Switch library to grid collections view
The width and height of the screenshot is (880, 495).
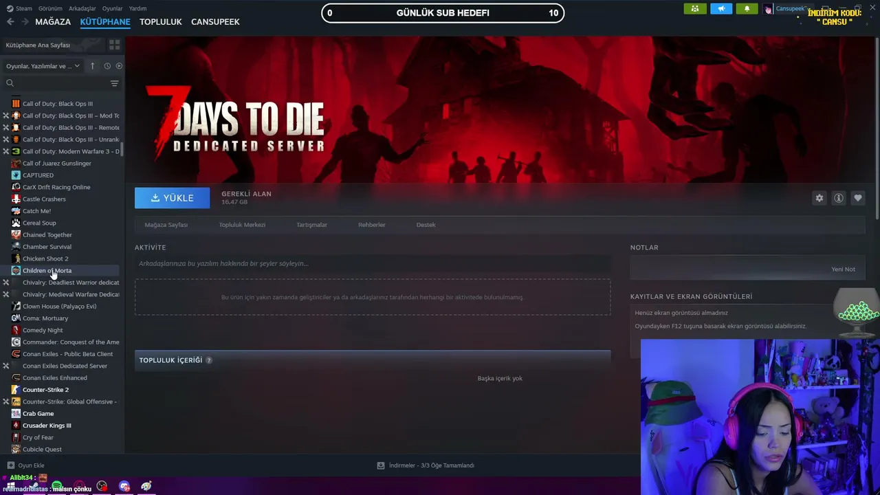[114, 45]
